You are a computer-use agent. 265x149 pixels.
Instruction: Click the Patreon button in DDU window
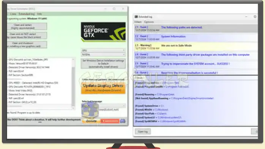[110, 121]
